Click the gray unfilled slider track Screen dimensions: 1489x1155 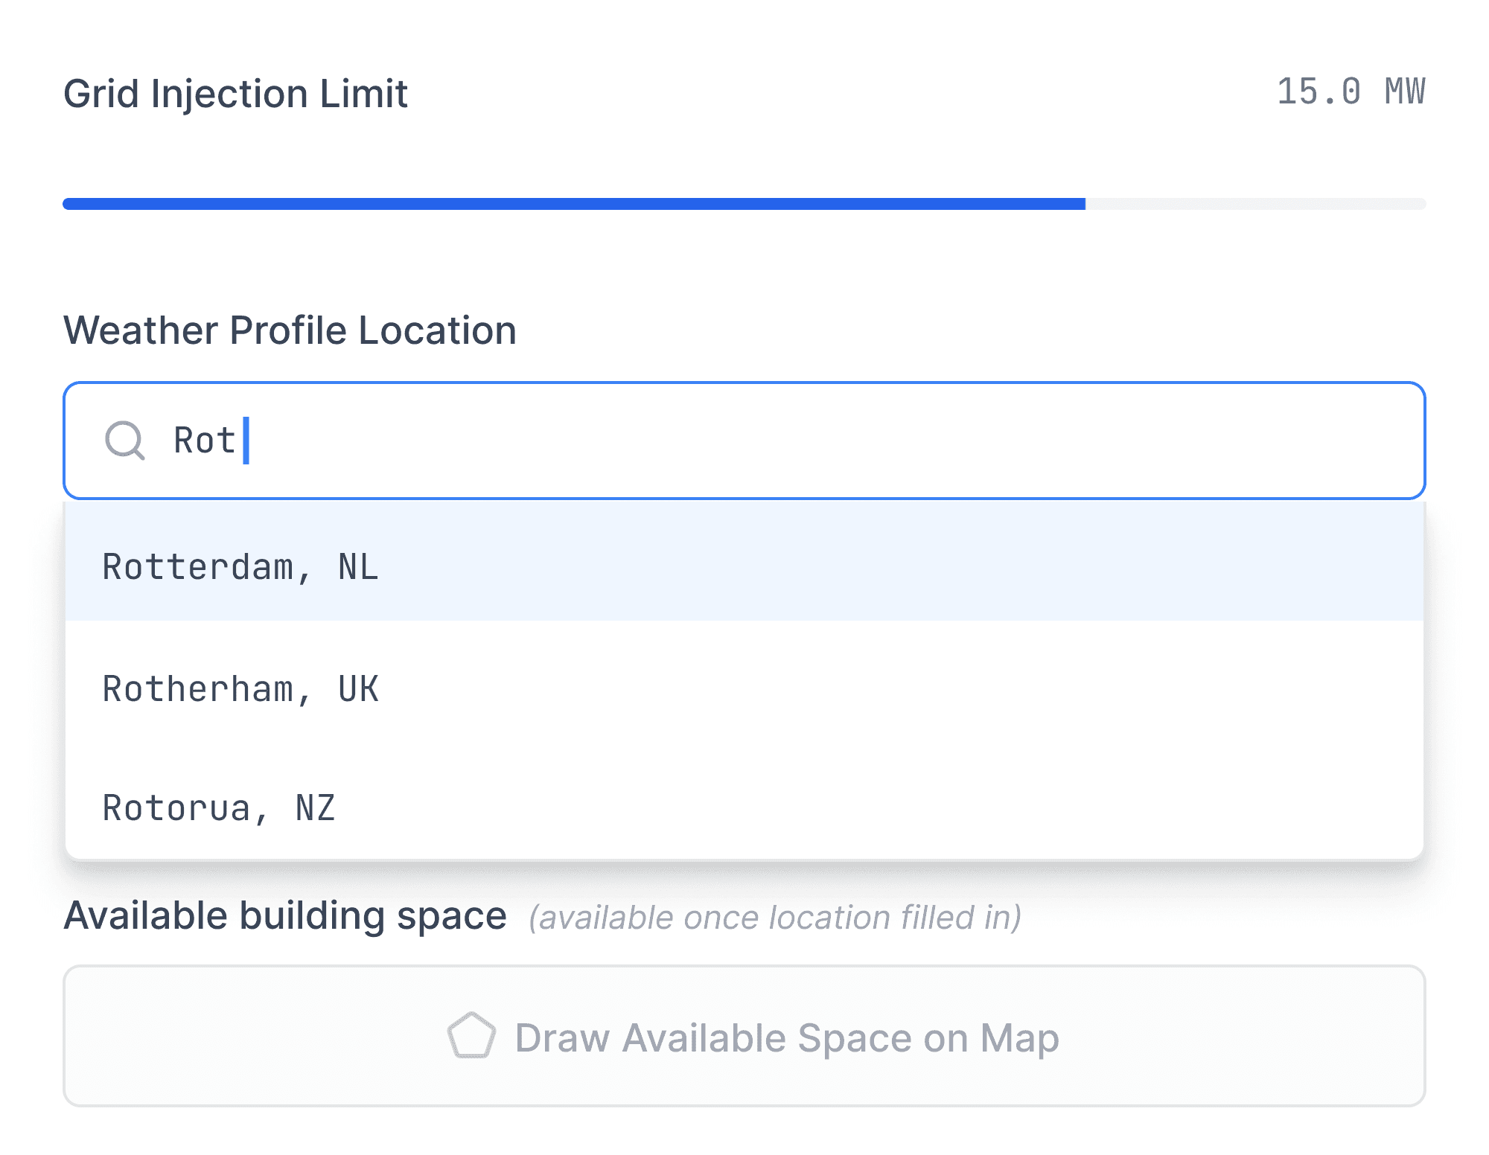point(1255,204)
